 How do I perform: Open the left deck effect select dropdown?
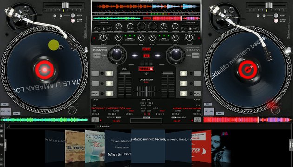pyautogui.click(x=130, y=39)
